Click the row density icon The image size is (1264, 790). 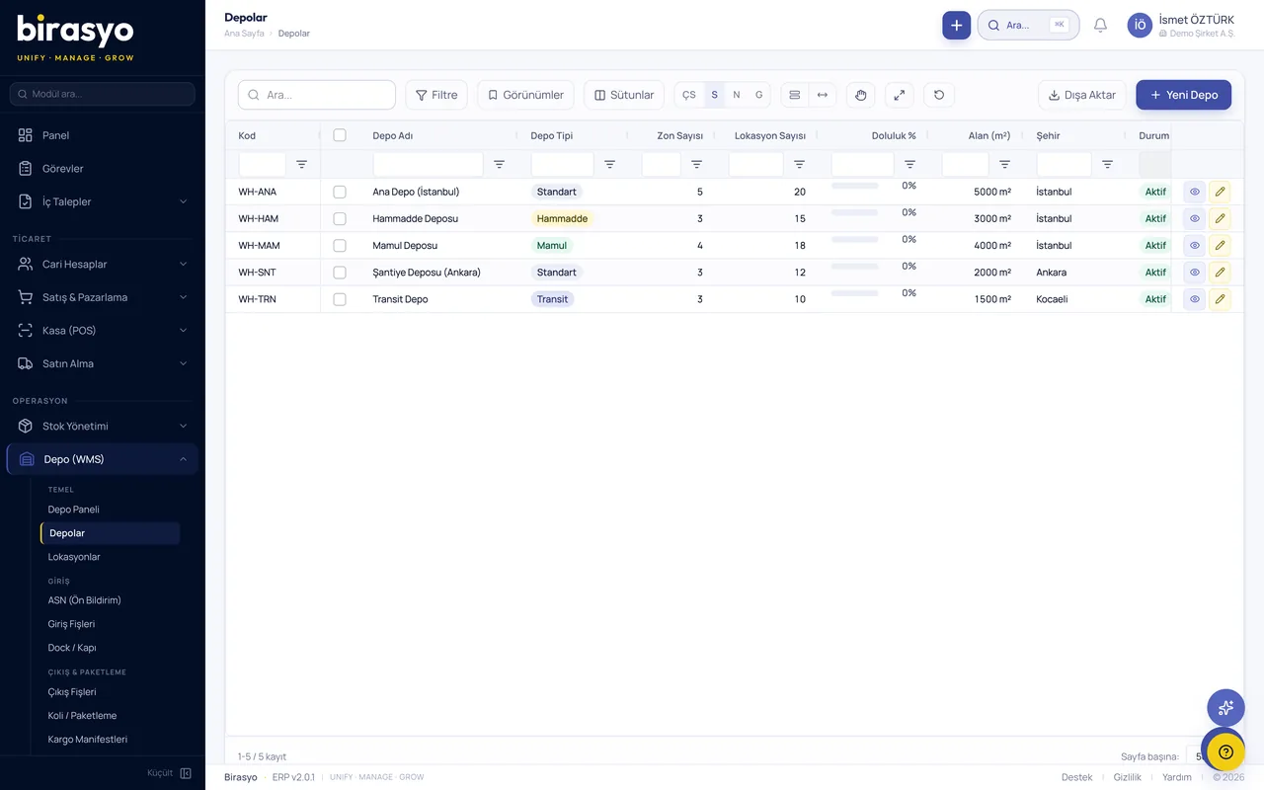[x=795, y=95]
